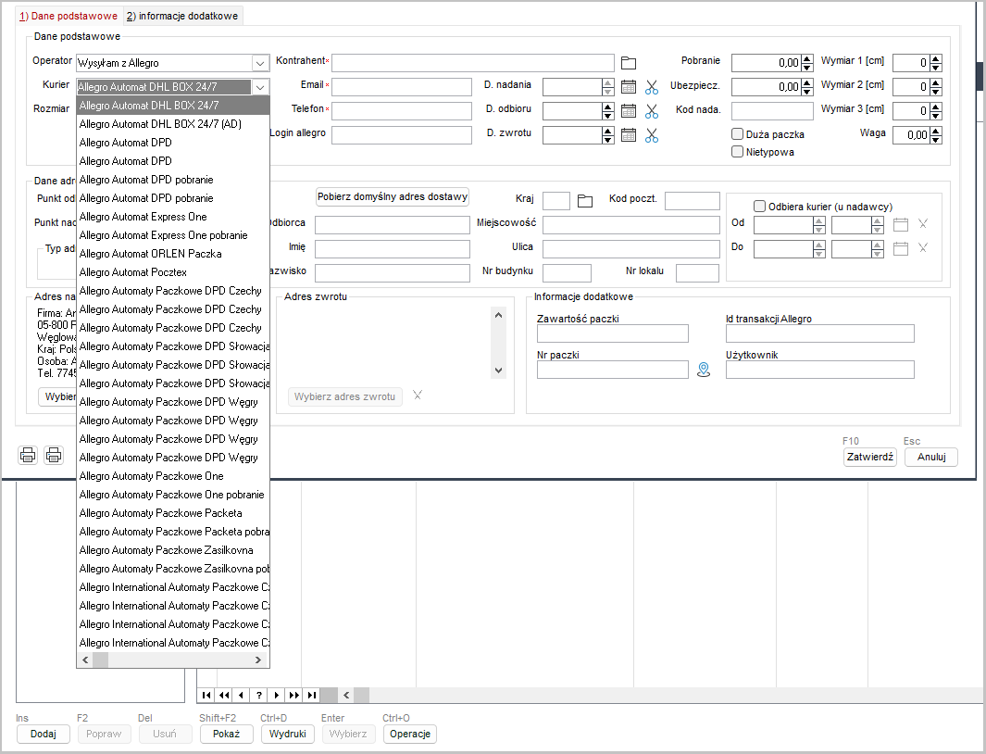This screenshot has width=986, height=754.
Task: Select Allegro Automaty Paczkowe Zasilkovna
Action: coord(172,550)
